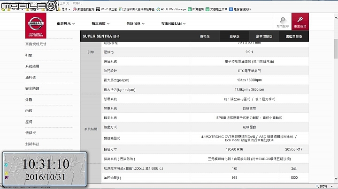Open the ASUS WebStorage bookmark
The height and width of the screenshot is (189, 338).
tap(171, 9)
